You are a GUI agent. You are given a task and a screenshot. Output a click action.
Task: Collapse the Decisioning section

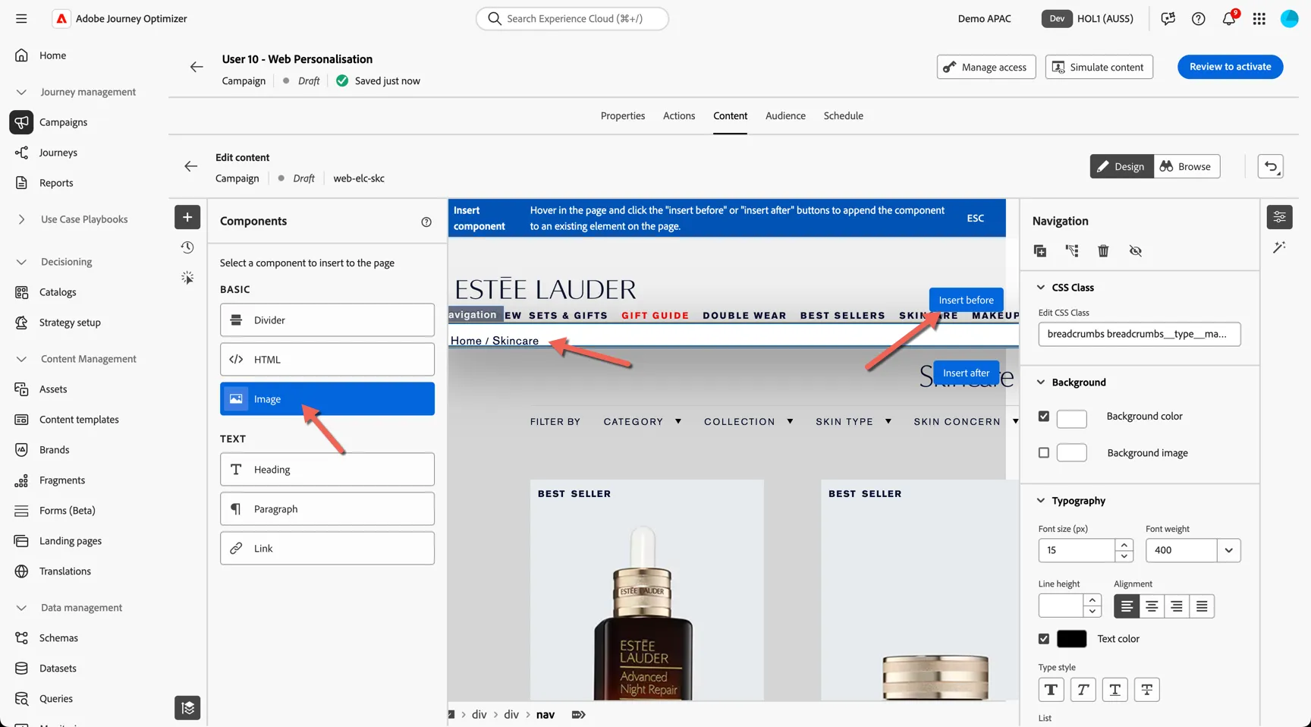coord(21,262)
